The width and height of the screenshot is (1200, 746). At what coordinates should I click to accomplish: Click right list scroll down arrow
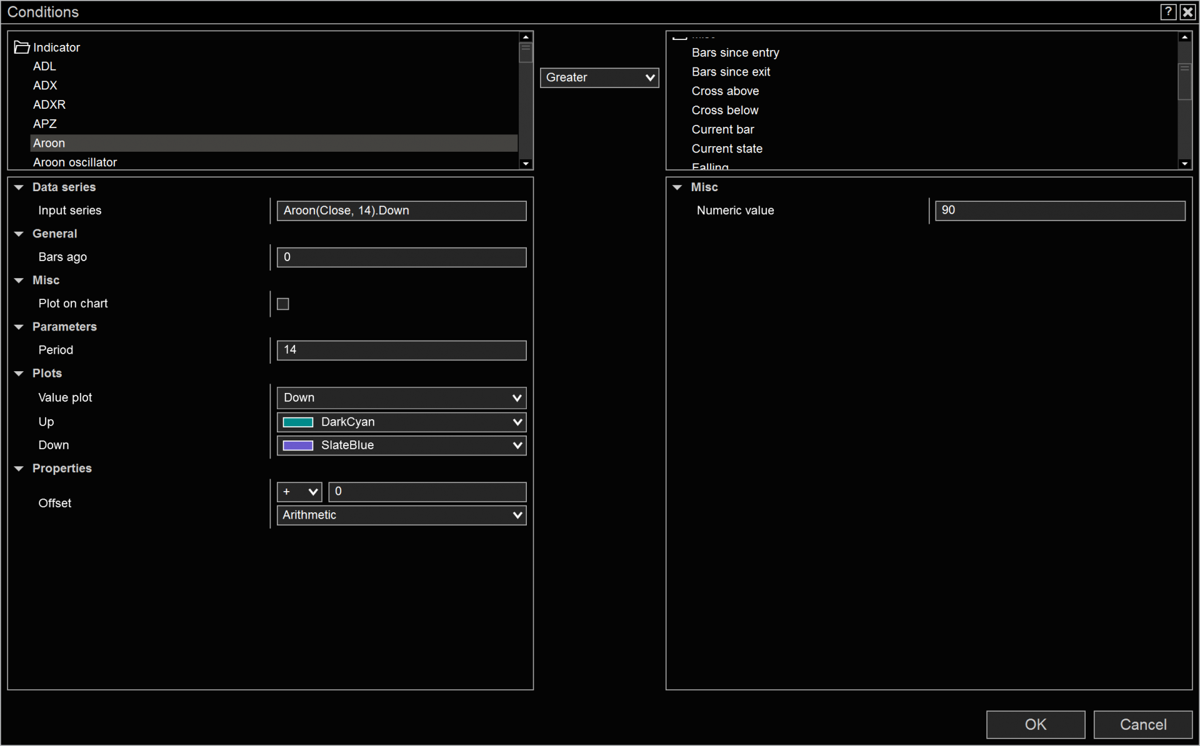click(1184, 164)
